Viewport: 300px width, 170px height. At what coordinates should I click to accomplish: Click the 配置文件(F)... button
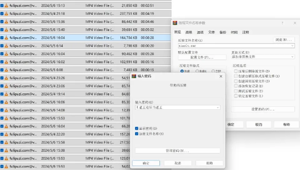pyautogui.click(x=202, y=57)
